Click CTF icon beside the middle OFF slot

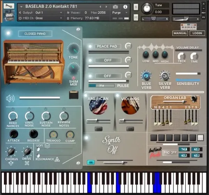tap(128, 60)
